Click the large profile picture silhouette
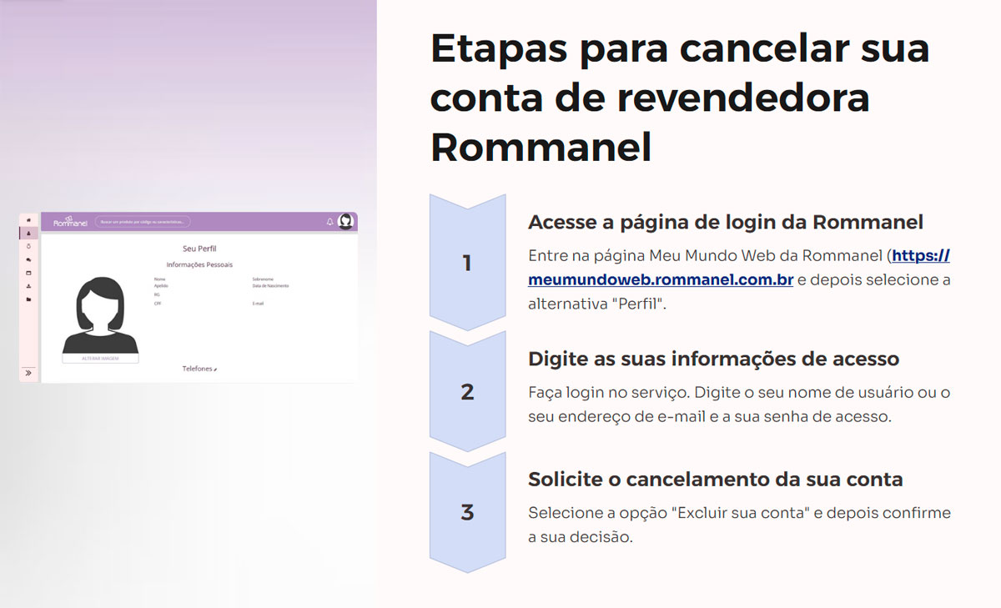 (x=100, y=315)
